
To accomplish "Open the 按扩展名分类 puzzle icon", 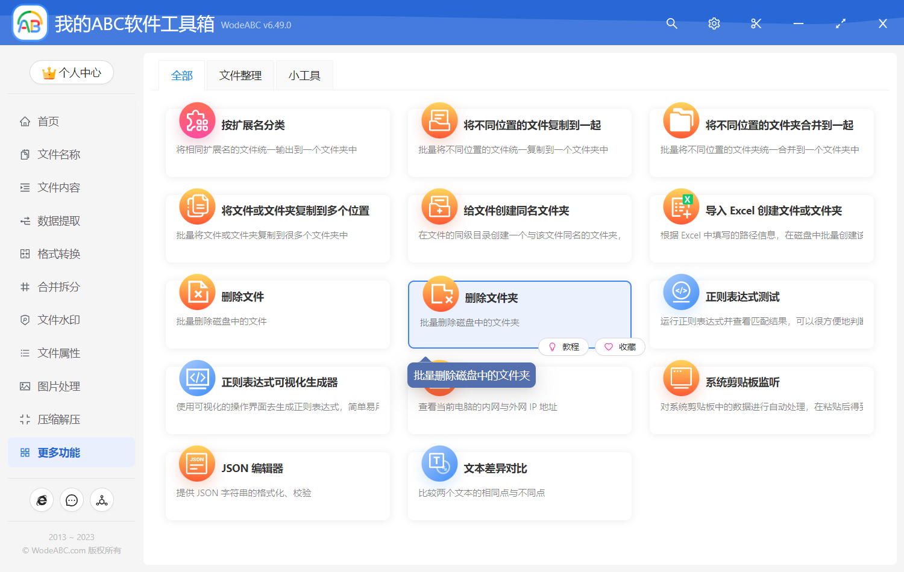I will click(x=197, y=121).
